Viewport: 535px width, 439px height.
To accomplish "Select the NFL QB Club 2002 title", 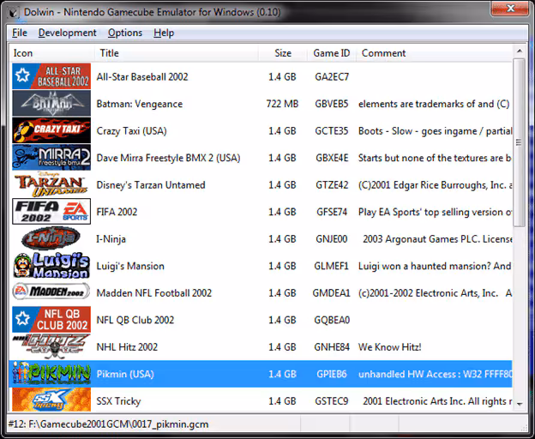I will click(x=135, y=320).
